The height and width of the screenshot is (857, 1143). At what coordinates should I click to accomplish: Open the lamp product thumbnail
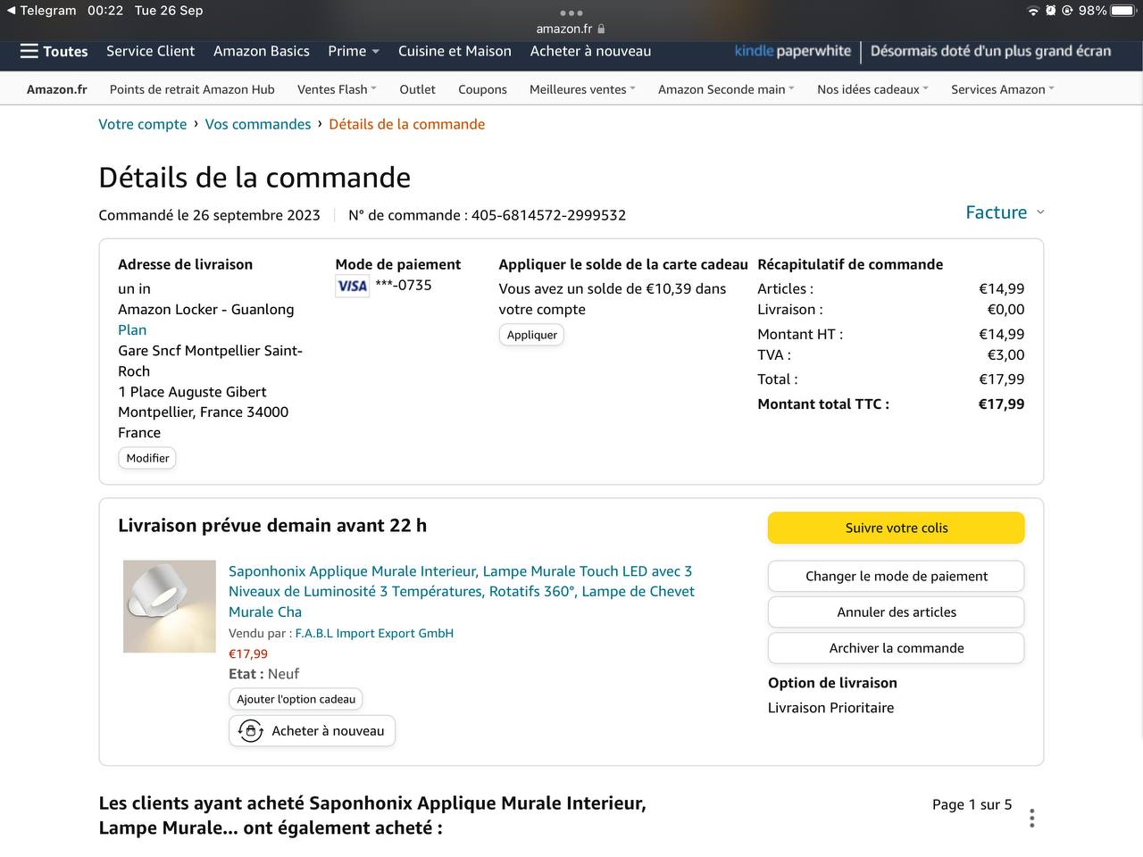pos(170,606)
